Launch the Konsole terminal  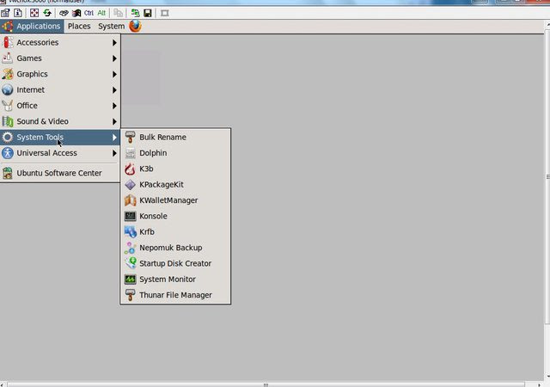(x=175, y=216)
